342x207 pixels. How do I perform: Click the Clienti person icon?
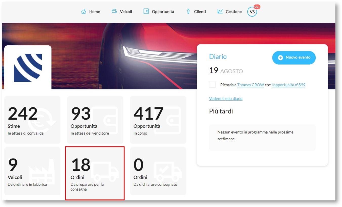[188, 11]
